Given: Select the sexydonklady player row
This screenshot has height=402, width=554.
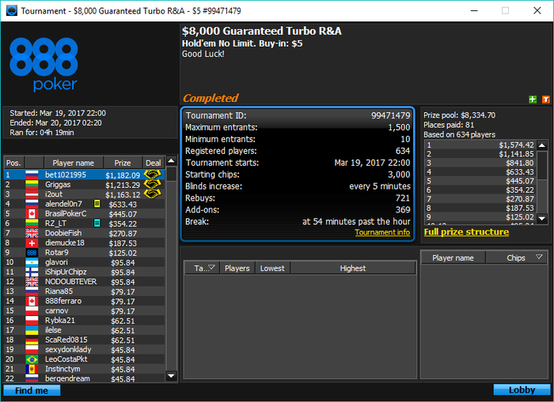Looking at the screenshot, I should [84, 349].
